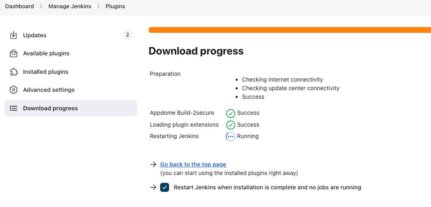Open the Installed plugins page
The width and height of the screenshot is (431, 207).
pos(45,71)
